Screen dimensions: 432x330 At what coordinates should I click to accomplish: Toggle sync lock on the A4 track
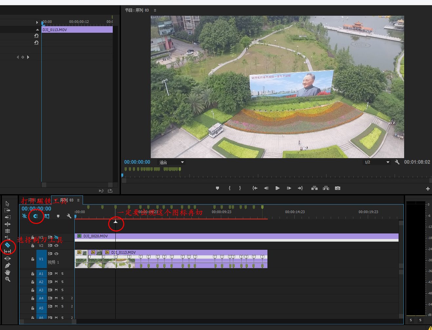pyautogui.click(x=50, y=298)
